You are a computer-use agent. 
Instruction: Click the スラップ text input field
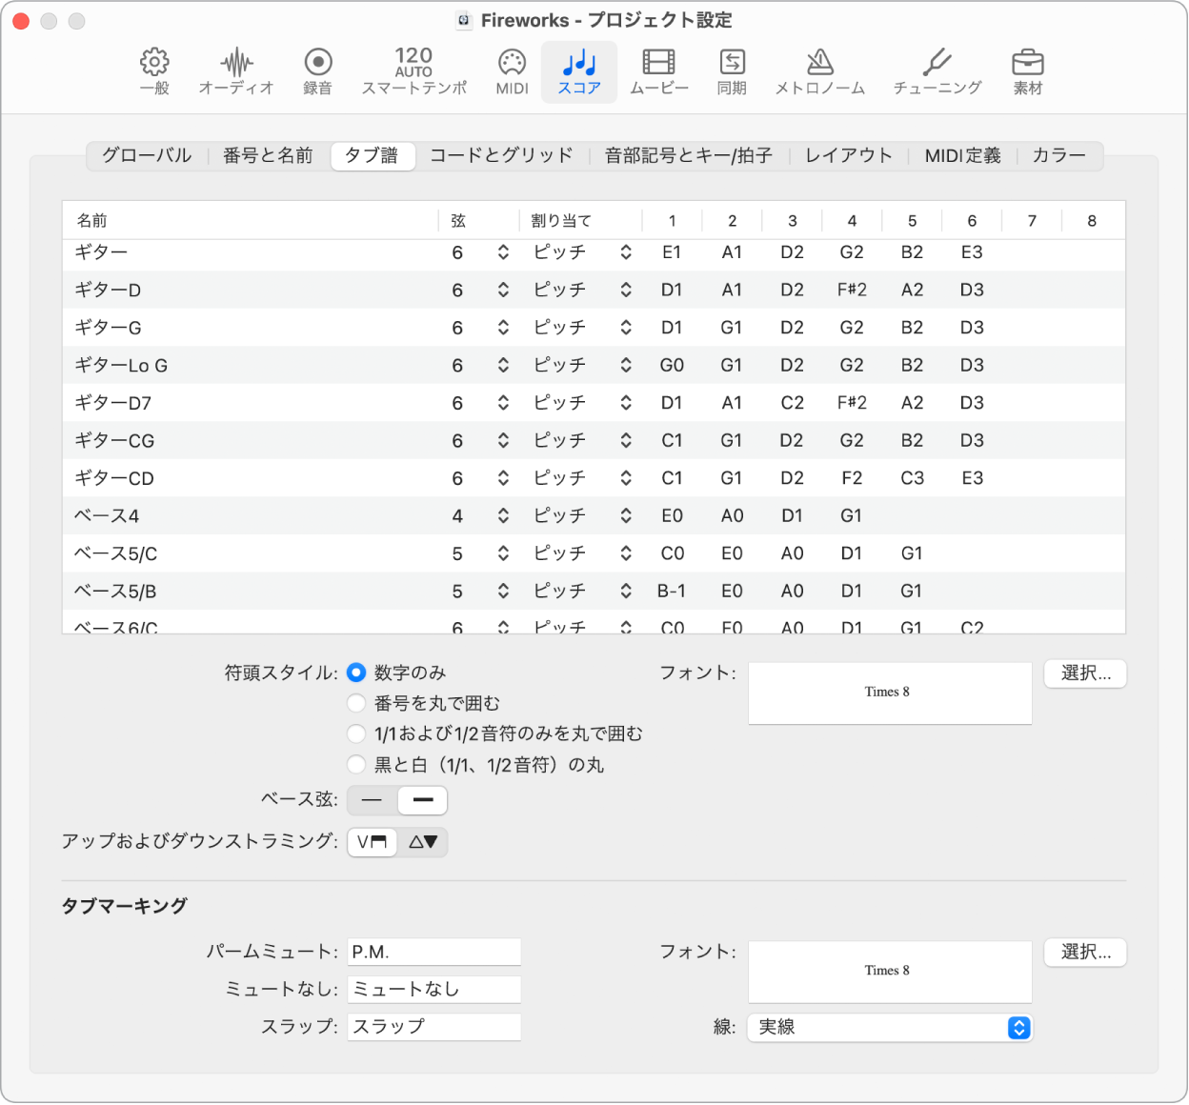pyautogui.click(x=433, y=1027)
